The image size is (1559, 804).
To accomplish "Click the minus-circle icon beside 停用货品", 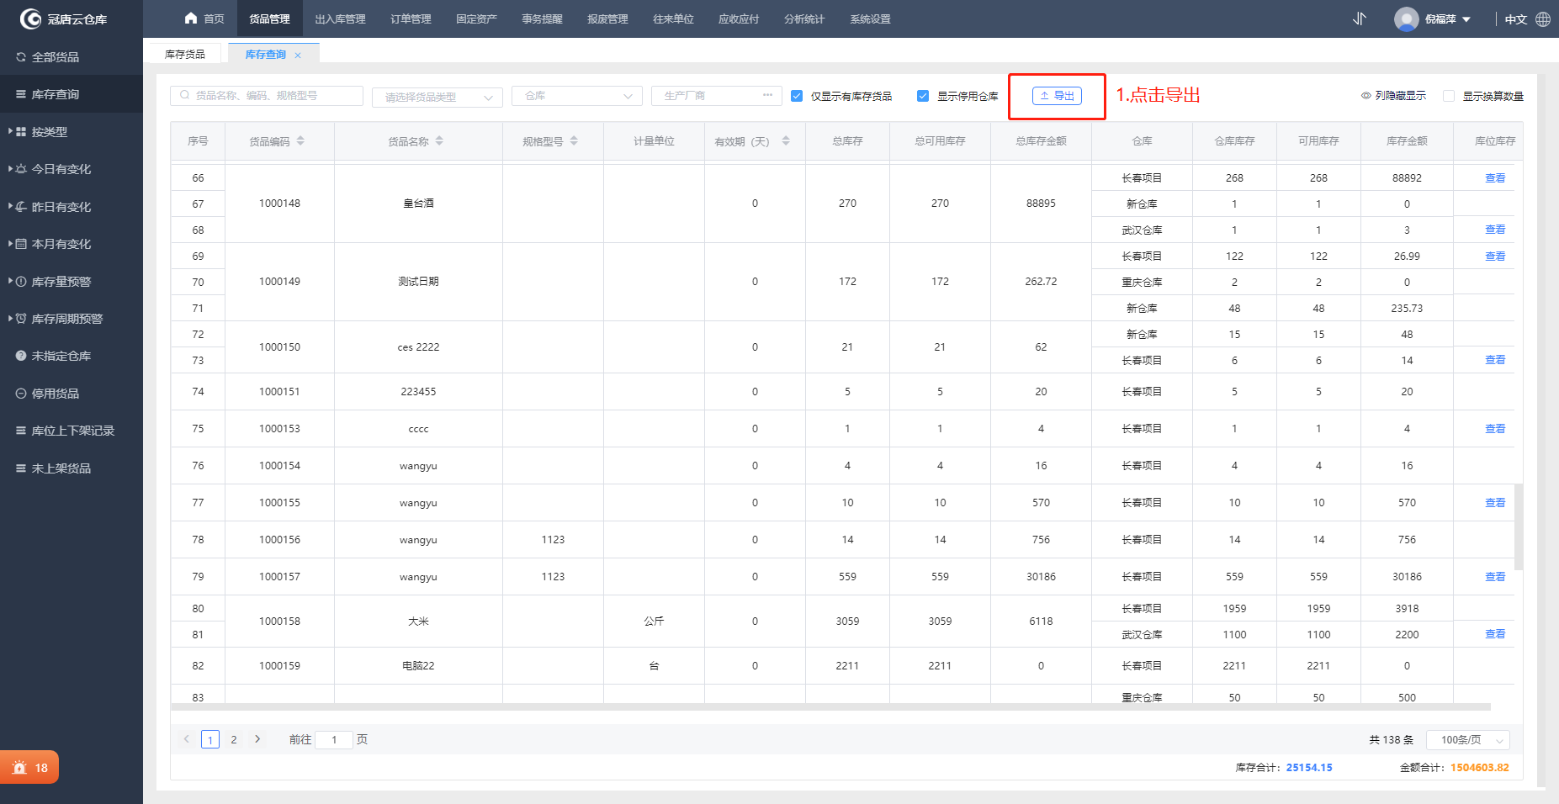I will click(21, 394).
